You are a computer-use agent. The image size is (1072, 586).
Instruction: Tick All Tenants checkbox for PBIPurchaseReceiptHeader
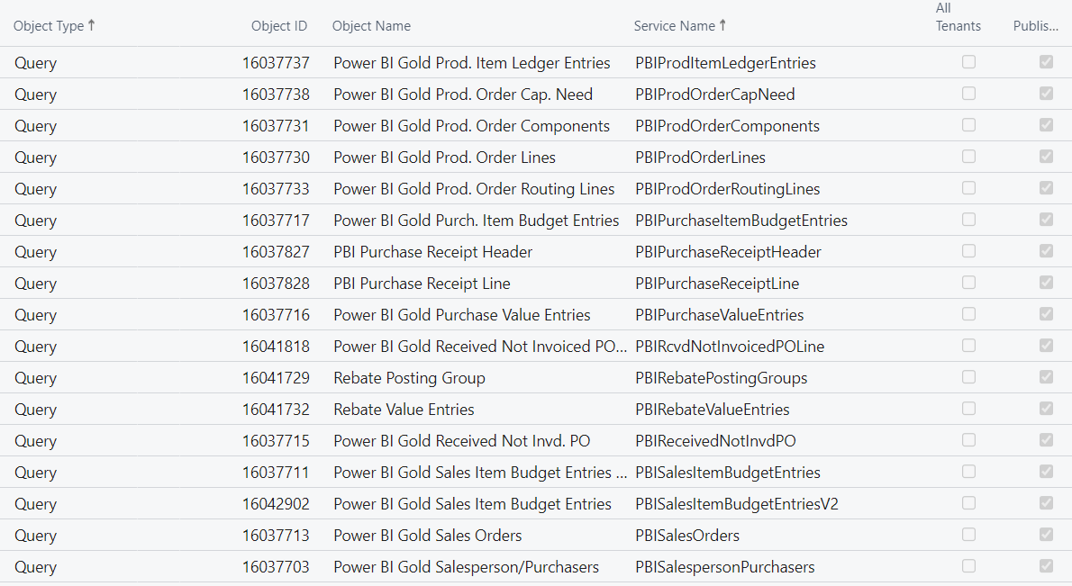coord(968,251)
